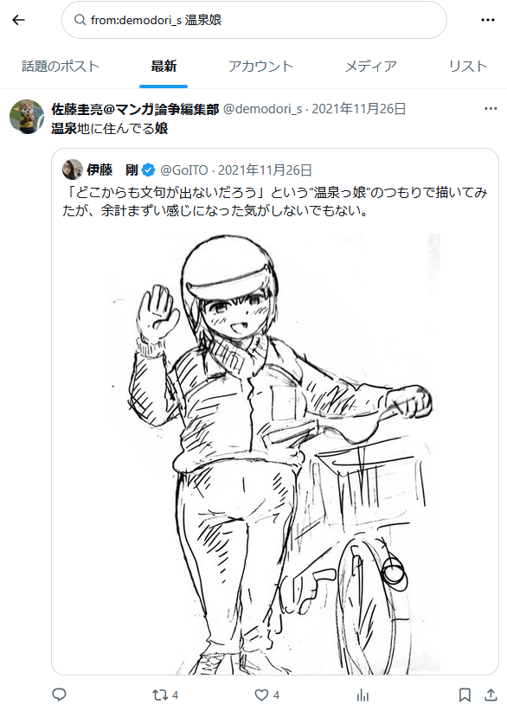This screenshot has width=507, height=711.
Task: Open the リスト tab
Action: (468, 67)
